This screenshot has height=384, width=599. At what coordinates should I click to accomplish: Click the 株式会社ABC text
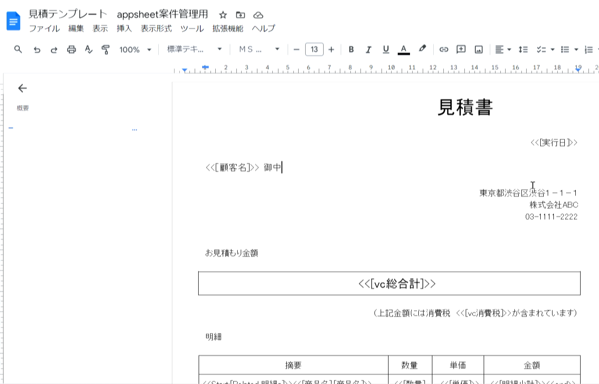[x=553, y=205]
